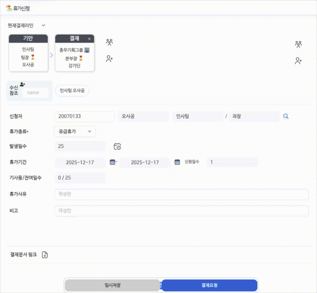This screenshot has height=293, width=317.
Task: Remove the 결재 approver card with its x
Action: coord(89,39)
